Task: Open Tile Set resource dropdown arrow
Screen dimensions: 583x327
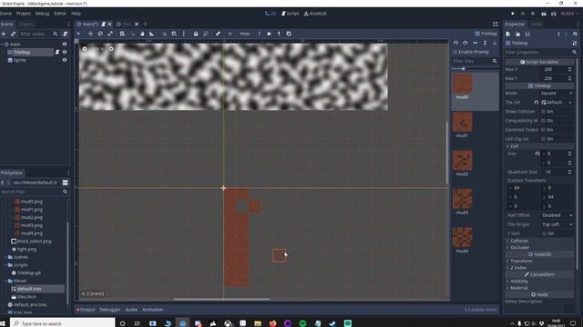Action: pos(570,103)
